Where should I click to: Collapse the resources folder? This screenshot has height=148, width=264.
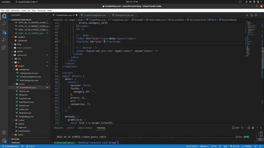[22, 55]
